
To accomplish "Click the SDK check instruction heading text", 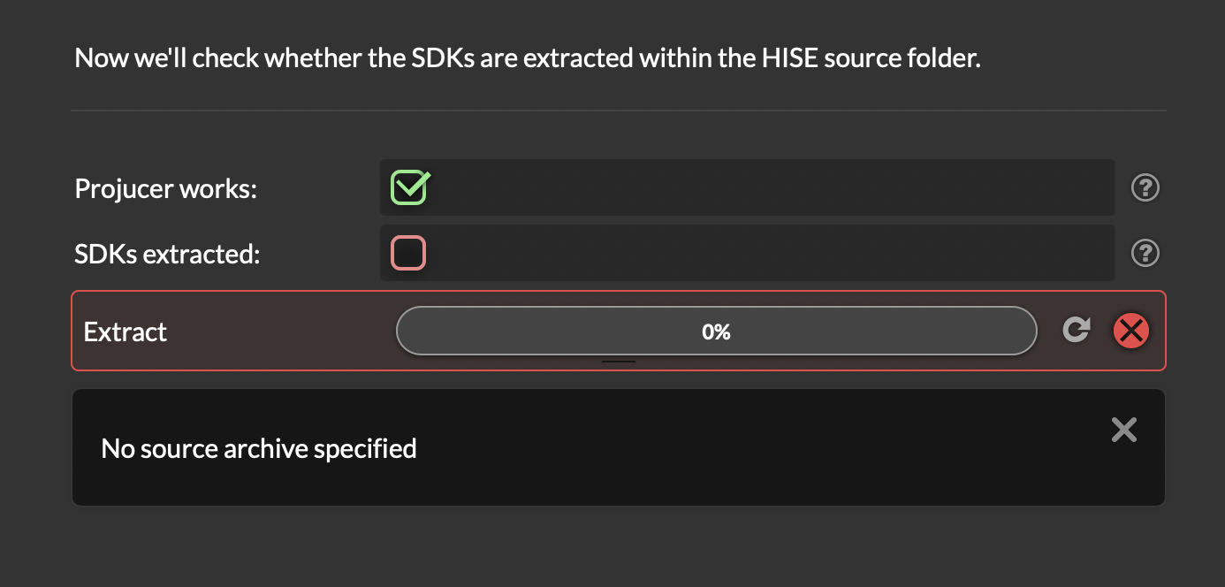I will coord(528,59).
